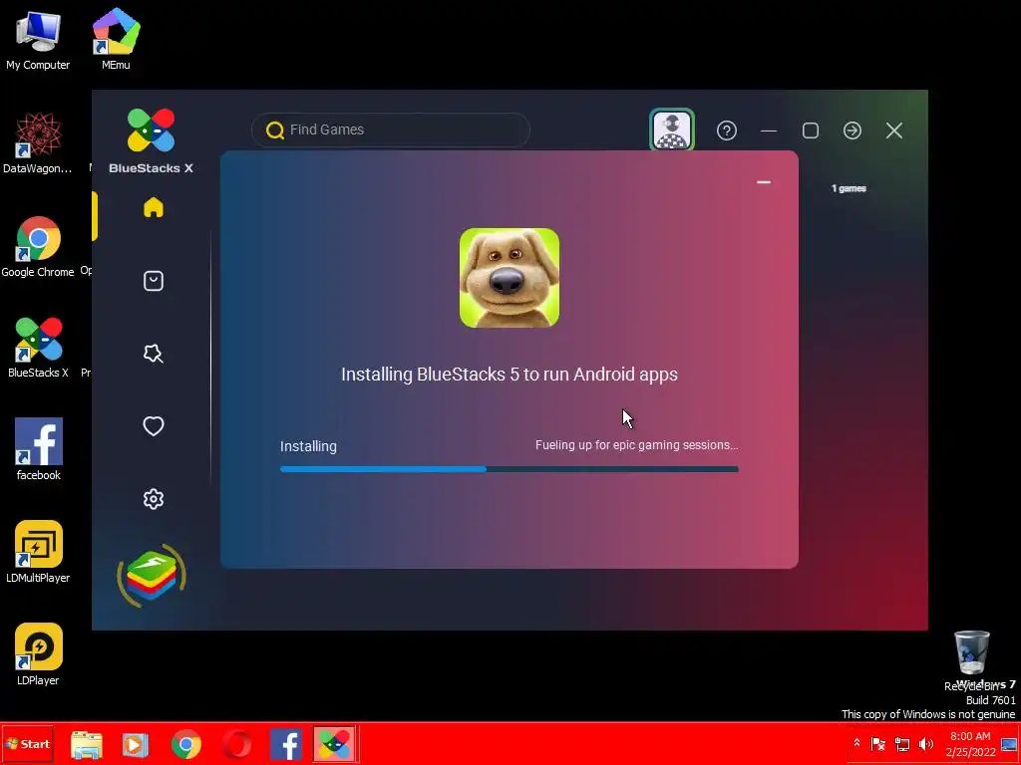Select DataWagon desktop shortcut
The image size is (1021, 765).
click(38, 143)
